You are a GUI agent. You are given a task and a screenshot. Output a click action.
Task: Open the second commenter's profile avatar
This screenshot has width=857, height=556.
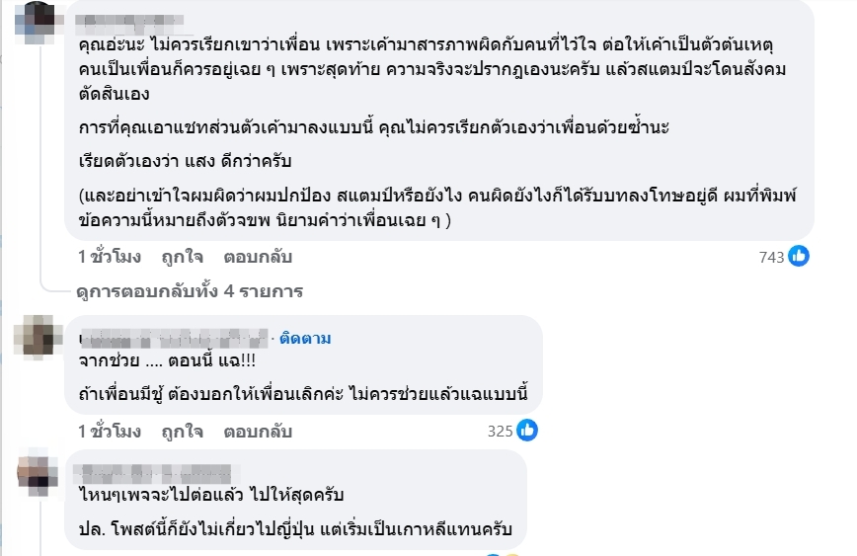(38, 338)
